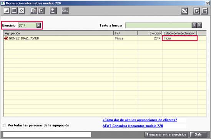Click the search next arrow button
This screenshot has height=139, width=211.
click(200, 25)
